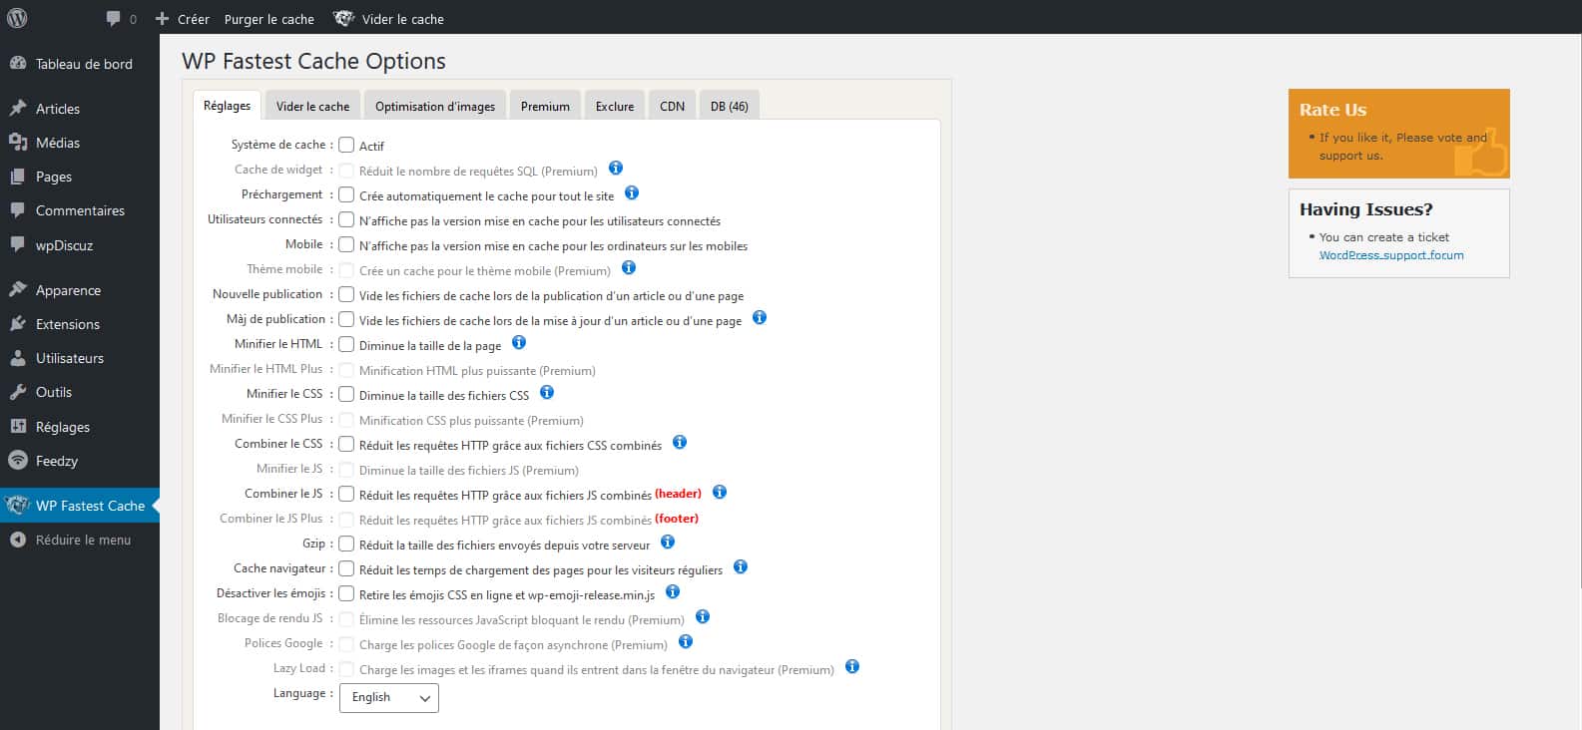The width and height of the screenshot is (1582, 730).
Task: Click info icon for Lazy Load
Action: click(x=852, y=666)
